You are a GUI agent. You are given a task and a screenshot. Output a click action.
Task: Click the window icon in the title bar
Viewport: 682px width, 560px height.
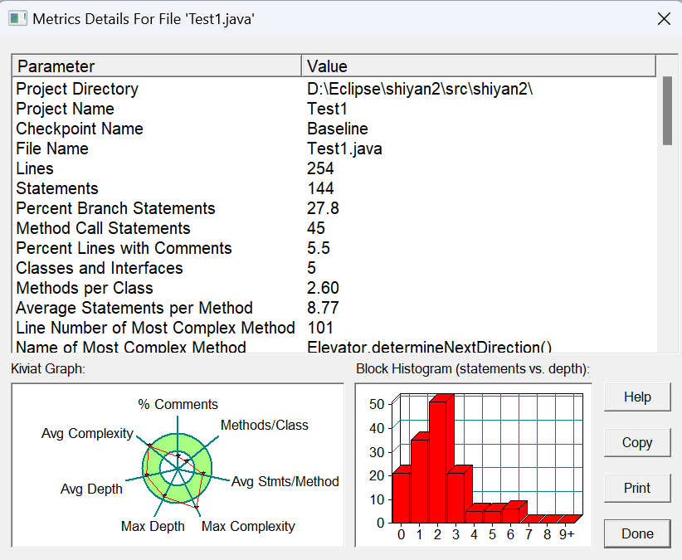click(17, 19)
